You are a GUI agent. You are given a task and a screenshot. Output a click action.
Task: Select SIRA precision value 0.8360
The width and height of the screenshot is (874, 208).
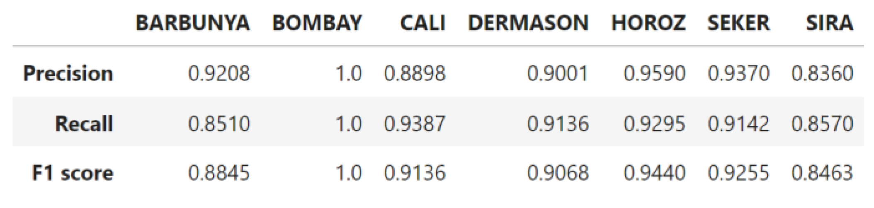[x=822, y=74]
